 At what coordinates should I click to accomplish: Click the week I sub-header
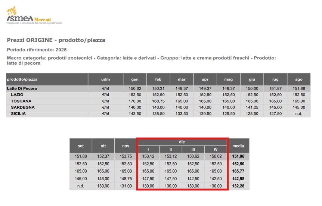pyautogui.click(x=148, y=149)
